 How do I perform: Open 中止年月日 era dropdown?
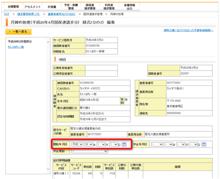157,144
